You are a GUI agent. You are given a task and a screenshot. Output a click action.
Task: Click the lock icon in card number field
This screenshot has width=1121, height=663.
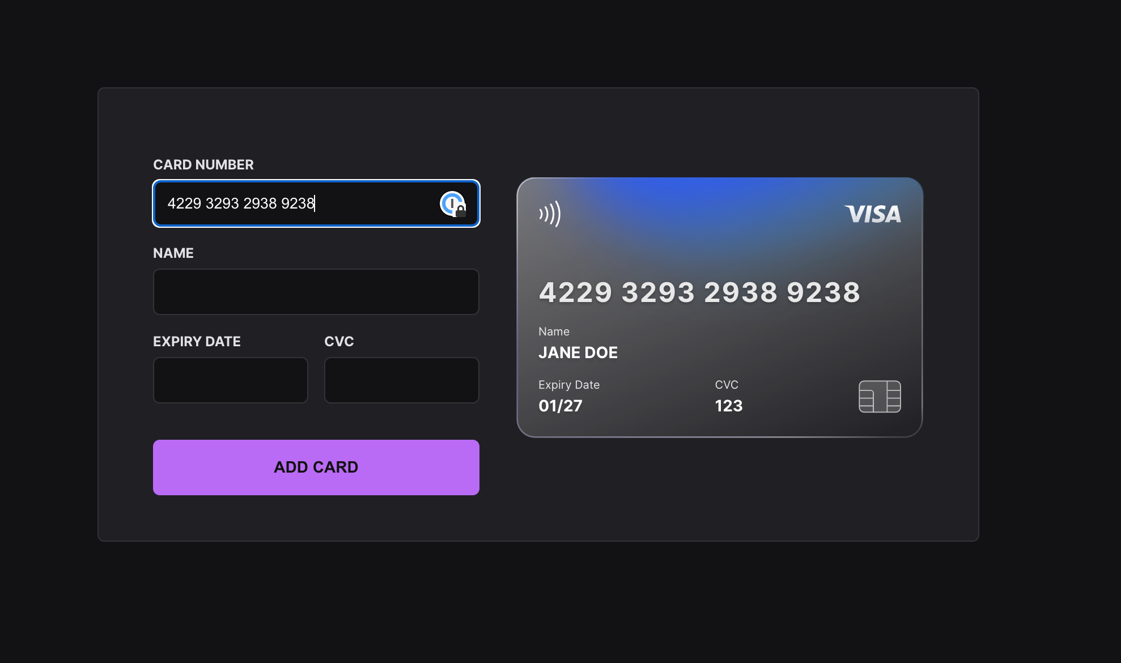(460, 210)
